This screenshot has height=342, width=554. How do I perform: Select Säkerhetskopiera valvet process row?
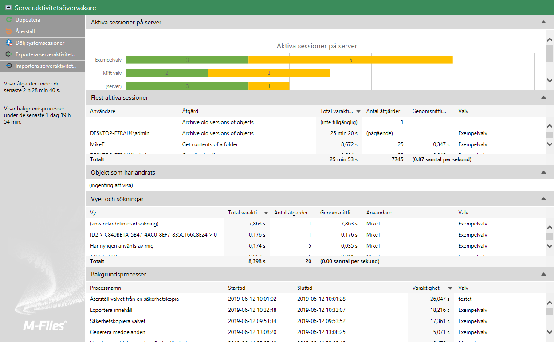(x=316, y=321)
